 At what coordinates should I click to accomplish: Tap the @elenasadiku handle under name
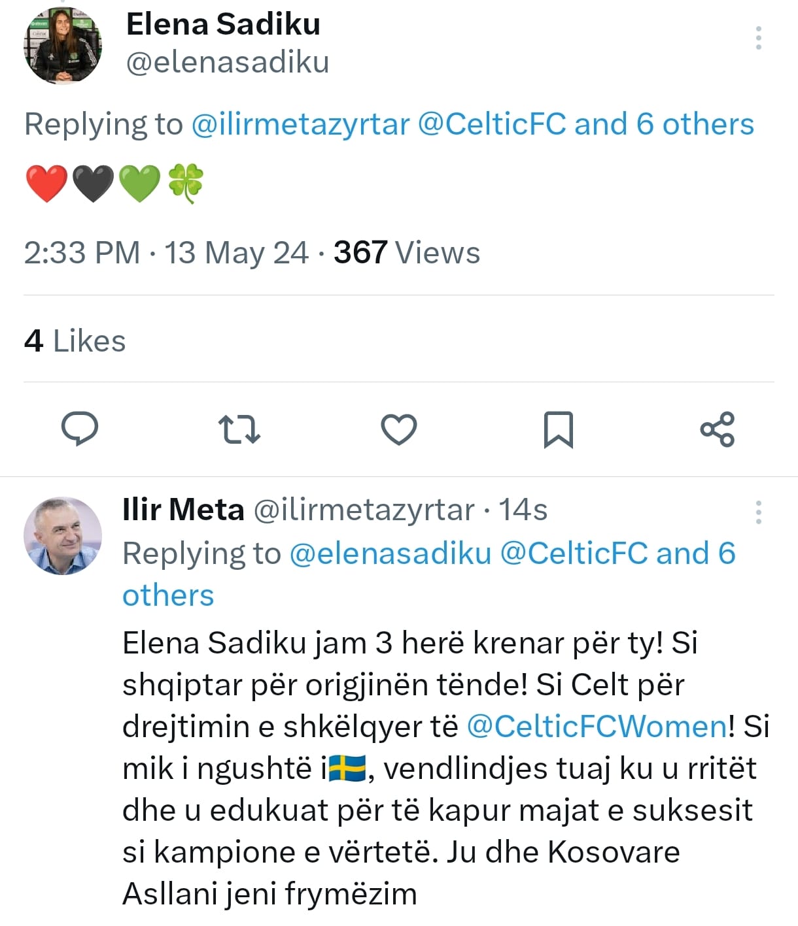(227, 63)
